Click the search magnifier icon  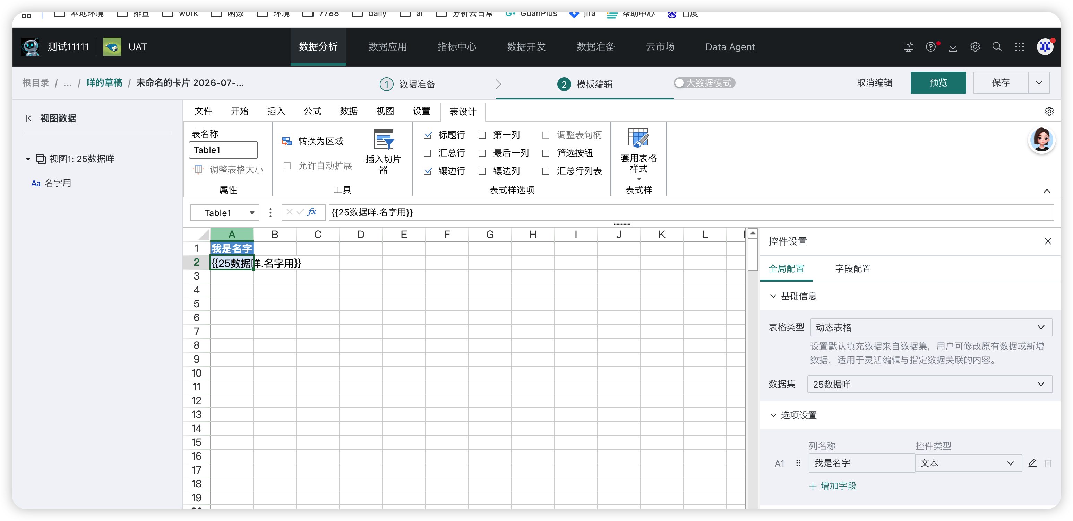[x=997, y=47]
